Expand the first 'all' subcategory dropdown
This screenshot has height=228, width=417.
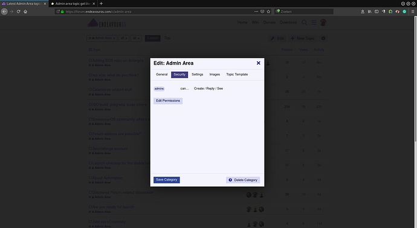(124, 38)
